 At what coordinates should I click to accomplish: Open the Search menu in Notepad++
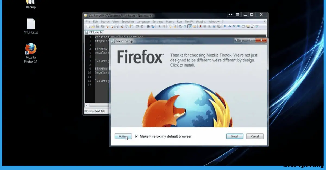(105, 22)
